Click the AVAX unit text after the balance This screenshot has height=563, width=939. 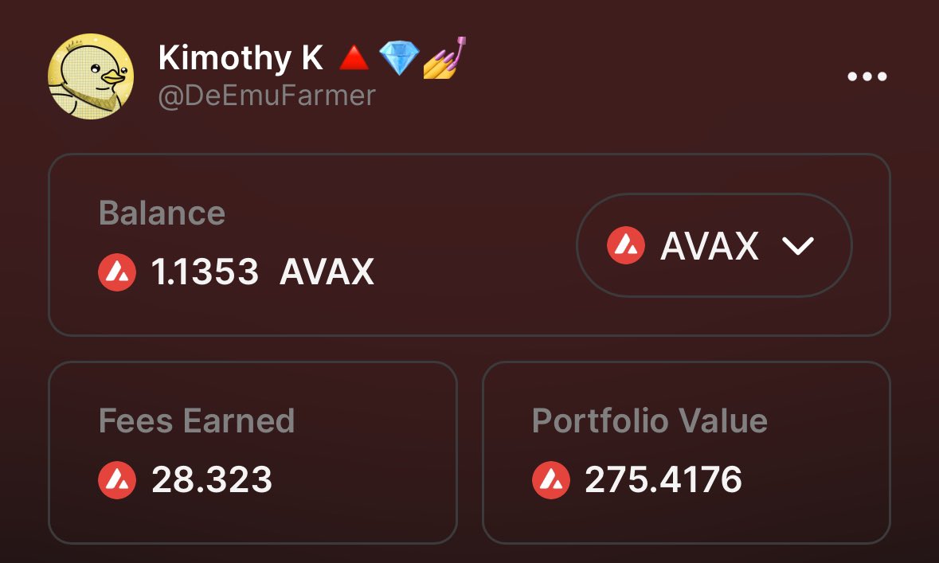327,273
